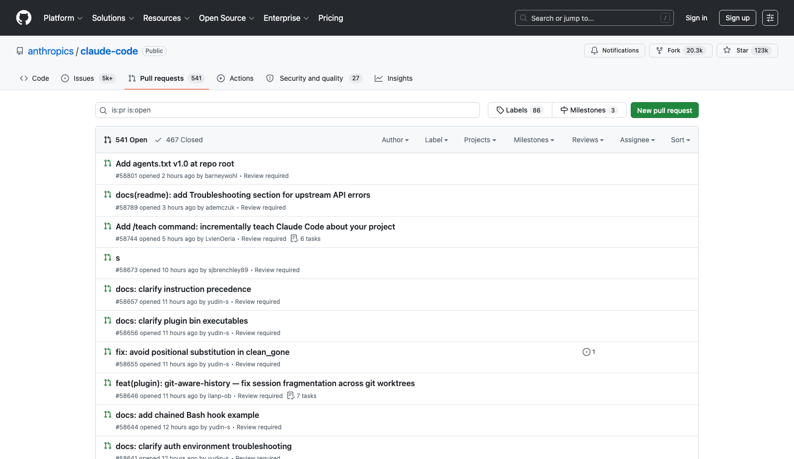
Task: Expand the Open Source menu
Action: point(227,18)
